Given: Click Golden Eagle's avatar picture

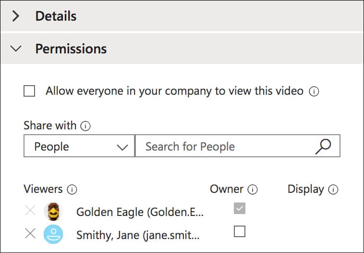Looking at the screenshot, I should click(53, 211).
